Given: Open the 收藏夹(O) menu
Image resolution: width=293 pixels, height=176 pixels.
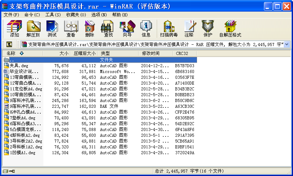Looking at the screenshot, I should tap(76, 15).
